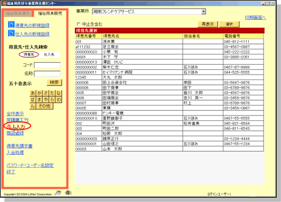Select the 澤田 けいこ row

pos(169,62)
